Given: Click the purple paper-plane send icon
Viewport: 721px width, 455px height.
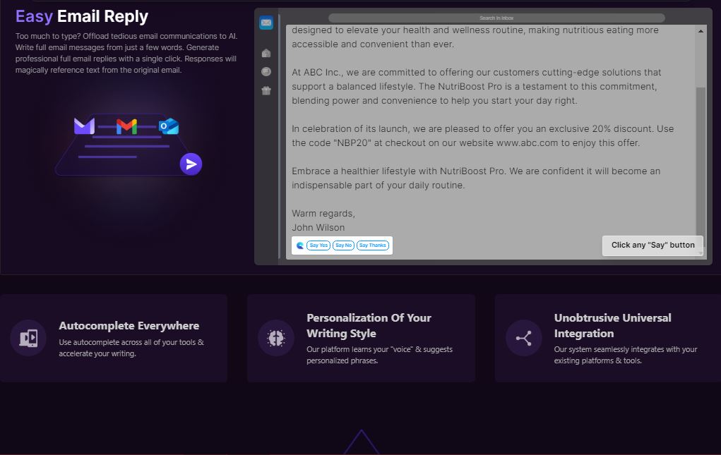Looking at the screenshot, I should pos(191,164).
